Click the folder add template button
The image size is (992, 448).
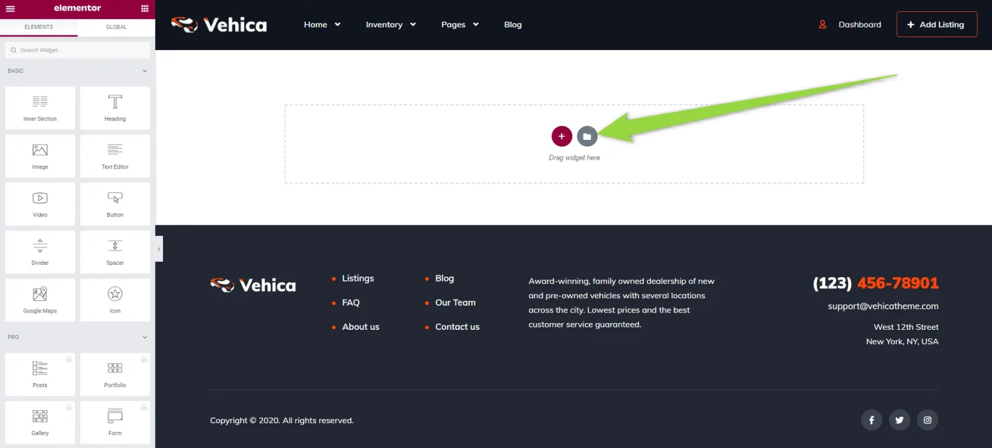tap(587, 136)
